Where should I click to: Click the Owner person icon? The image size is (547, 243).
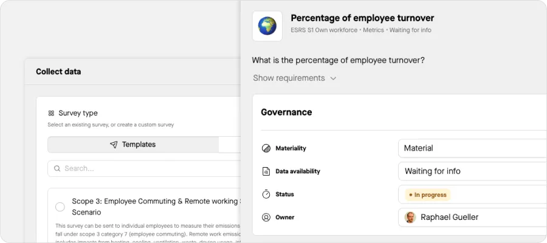(x=266, y=217)
